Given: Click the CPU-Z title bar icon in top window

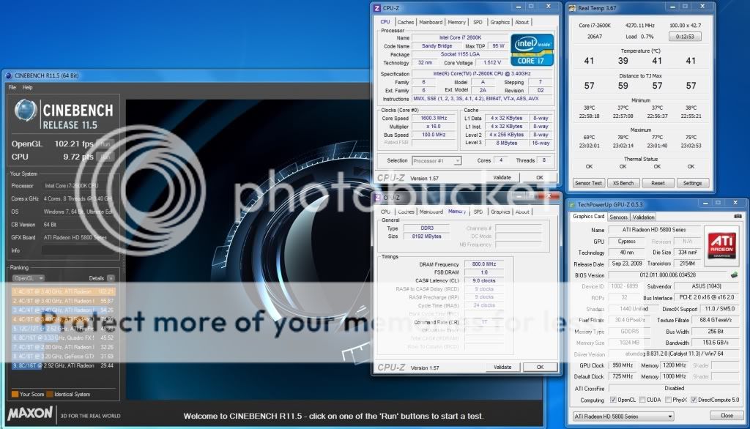Looking at the screenshot, I should point(377,8).
